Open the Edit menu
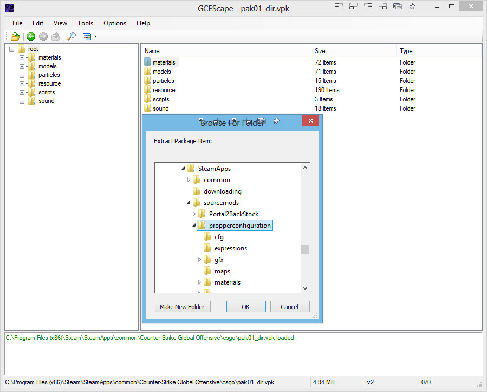 38,23
